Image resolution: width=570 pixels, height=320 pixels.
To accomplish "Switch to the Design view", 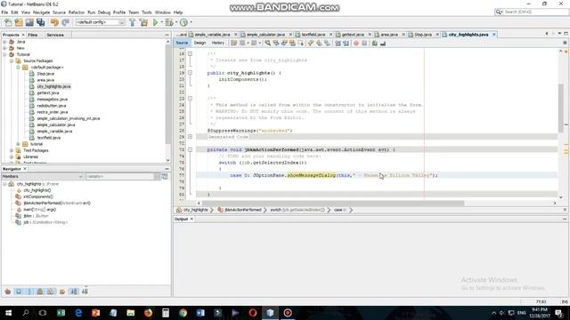I will [199, 43].
